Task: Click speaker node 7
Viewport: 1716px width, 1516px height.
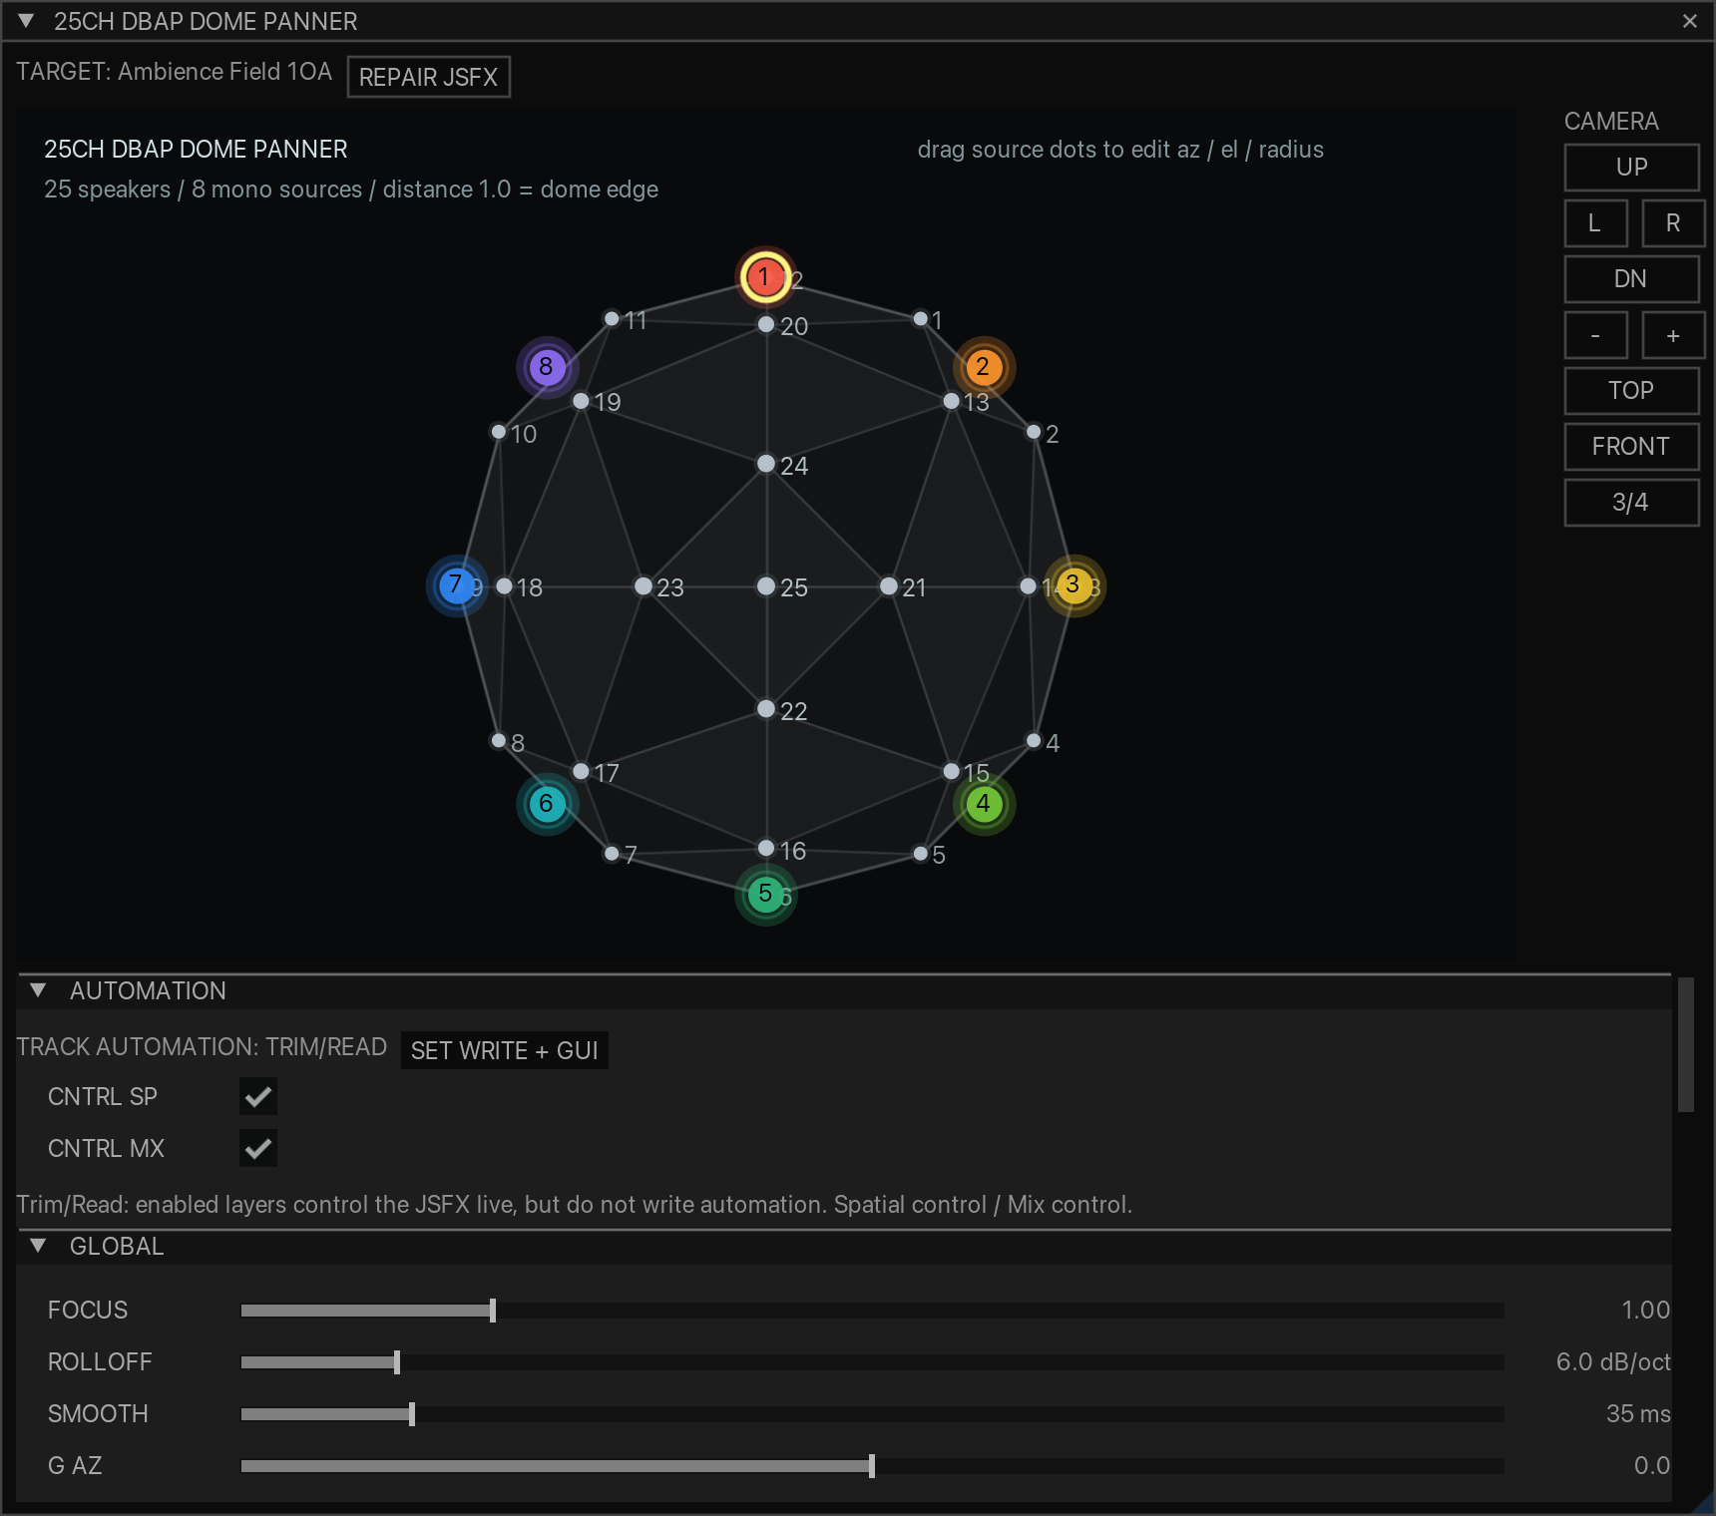Action: pyautogui.click(x=612, y=854)
